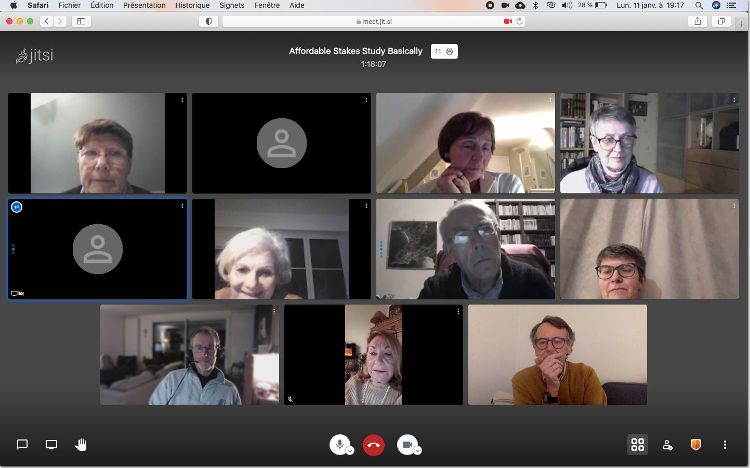Open the Apple menu
Screen dimensions: 750x468
[x=14, y=5]
